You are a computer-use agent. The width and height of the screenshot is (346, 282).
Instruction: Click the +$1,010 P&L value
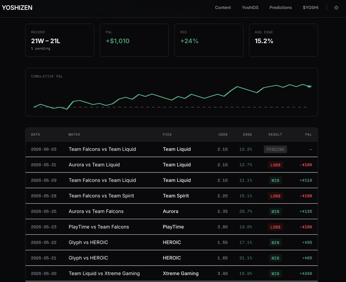[x=118, y=41]
